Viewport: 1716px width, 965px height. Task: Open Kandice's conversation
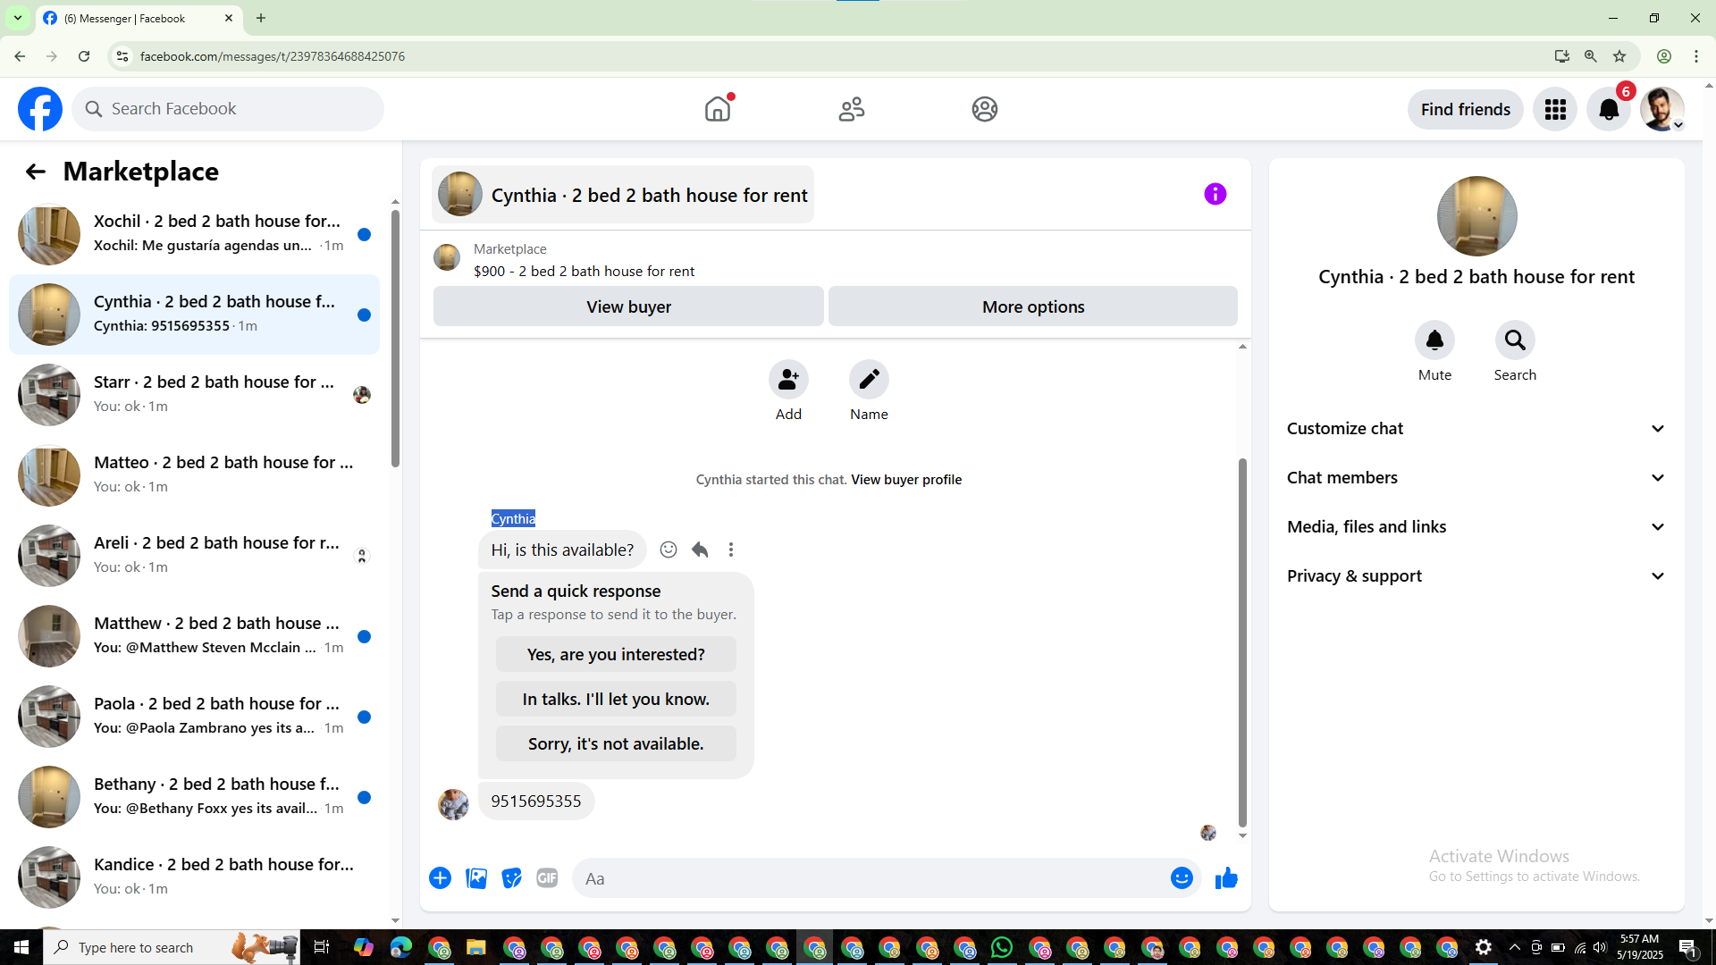click(x=195, y=877)
